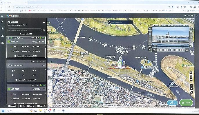
Task: Add a new drone with the plus icon
Action: pyautogui.click(x=44, y=23)
